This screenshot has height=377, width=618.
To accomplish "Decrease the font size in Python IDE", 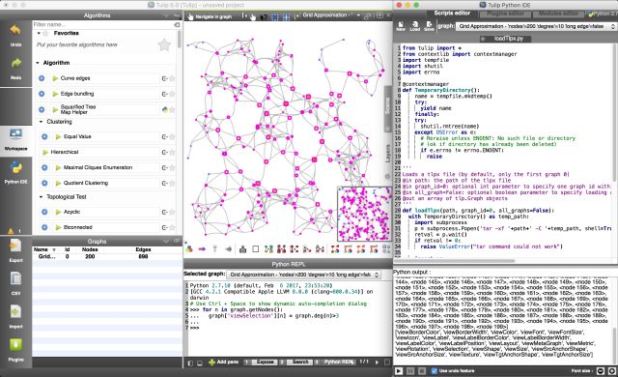I will [x=601, y=370].
